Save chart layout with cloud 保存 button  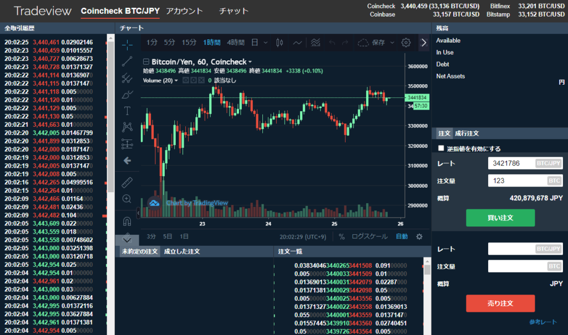pyautogui.click(x=371, y=43)
